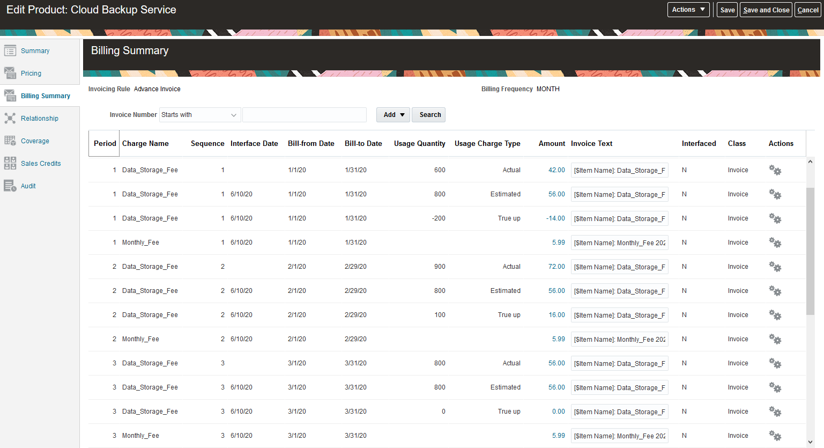Open actions gear for Period 2 Estimated row

tap(775, 291)
